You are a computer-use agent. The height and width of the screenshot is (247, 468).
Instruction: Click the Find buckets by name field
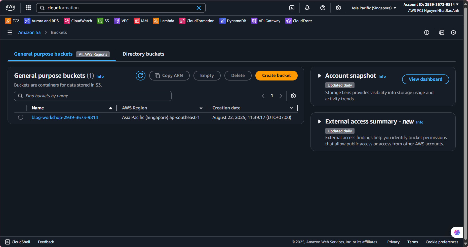[x=93, y=96]
